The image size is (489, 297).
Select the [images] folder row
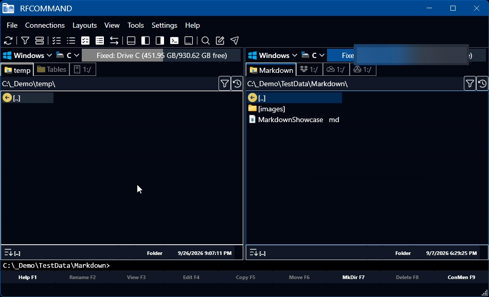[x=295, y=109]
